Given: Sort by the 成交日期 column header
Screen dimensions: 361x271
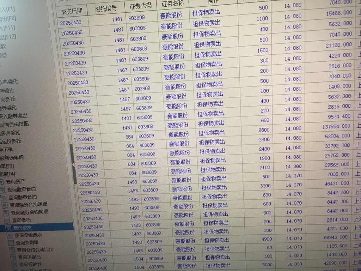Looking at the screenshot, I should click(72, 11).
